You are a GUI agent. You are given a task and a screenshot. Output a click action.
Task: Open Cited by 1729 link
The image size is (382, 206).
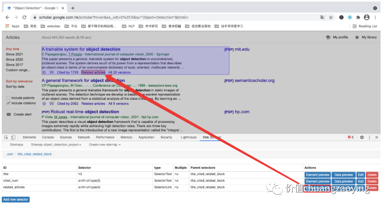coord(68,72)
